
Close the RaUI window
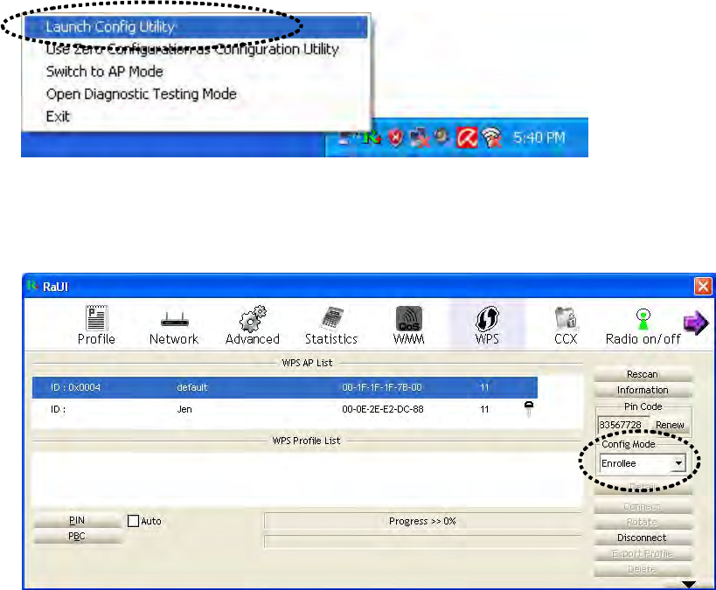703,287
